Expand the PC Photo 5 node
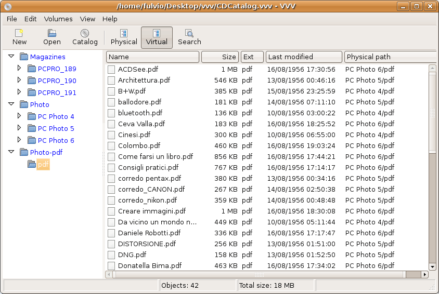This screenshot has height=294, width=439. point(19,128)
